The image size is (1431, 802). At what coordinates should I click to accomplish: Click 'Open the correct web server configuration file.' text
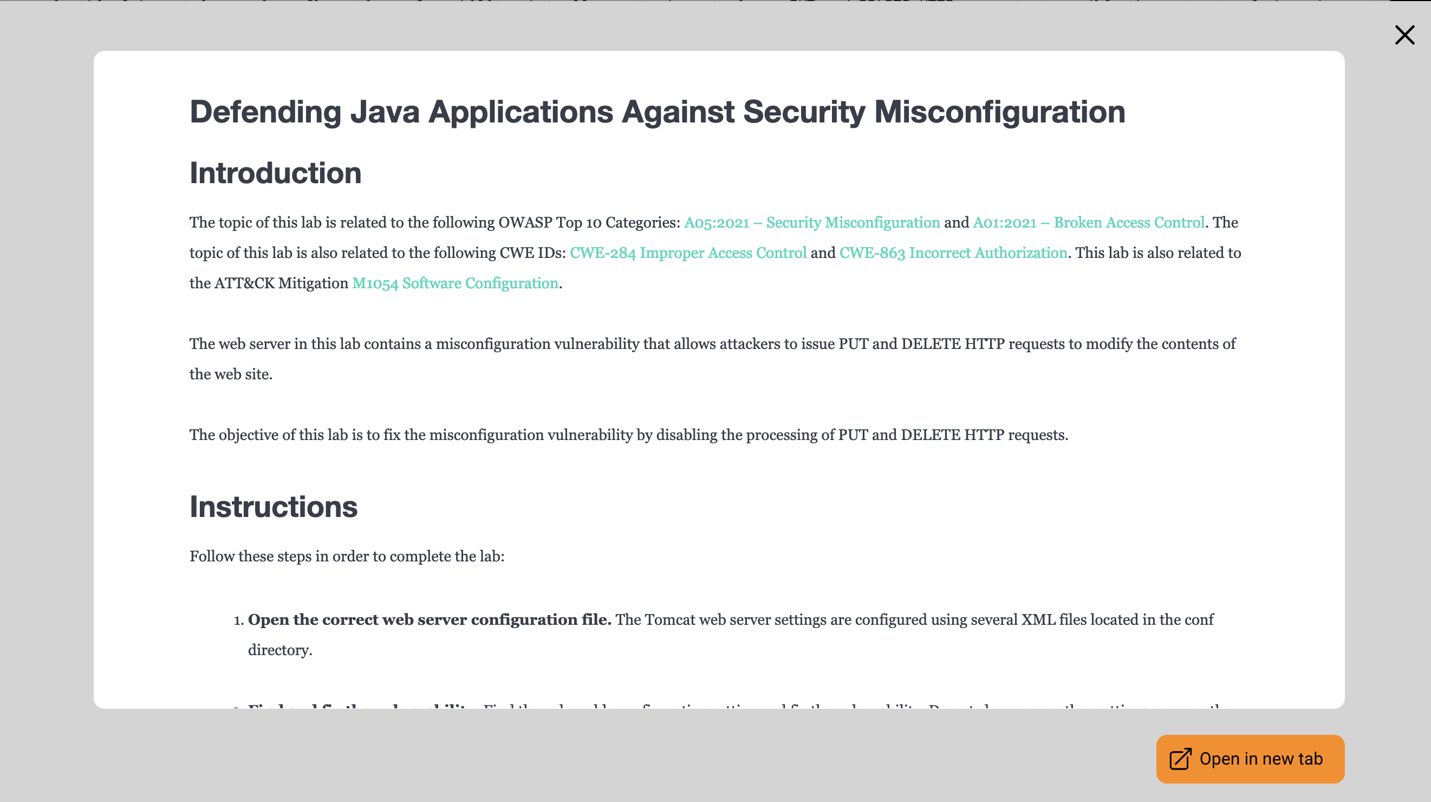pos(430,620)
